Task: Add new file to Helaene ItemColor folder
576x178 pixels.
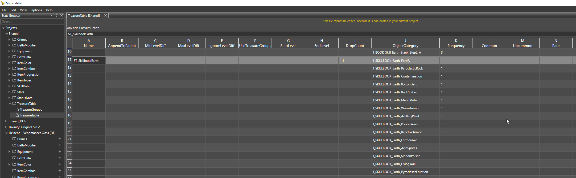Action: pos(60,164)
